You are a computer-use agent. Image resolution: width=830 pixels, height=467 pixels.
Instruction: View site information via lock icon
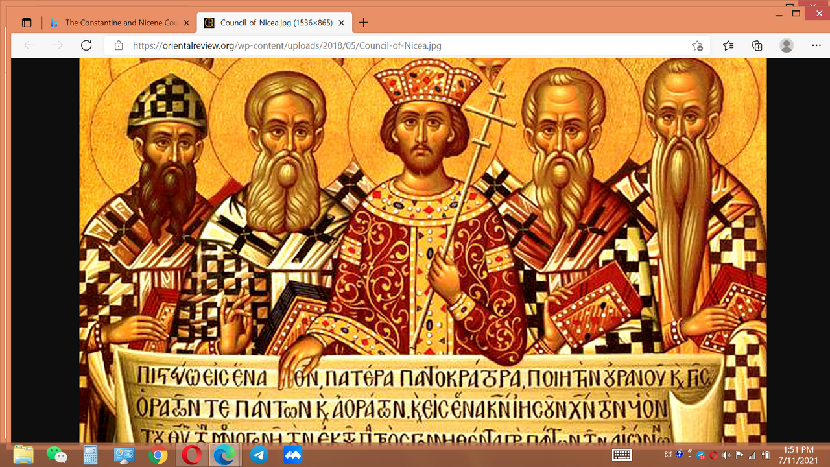118,45
